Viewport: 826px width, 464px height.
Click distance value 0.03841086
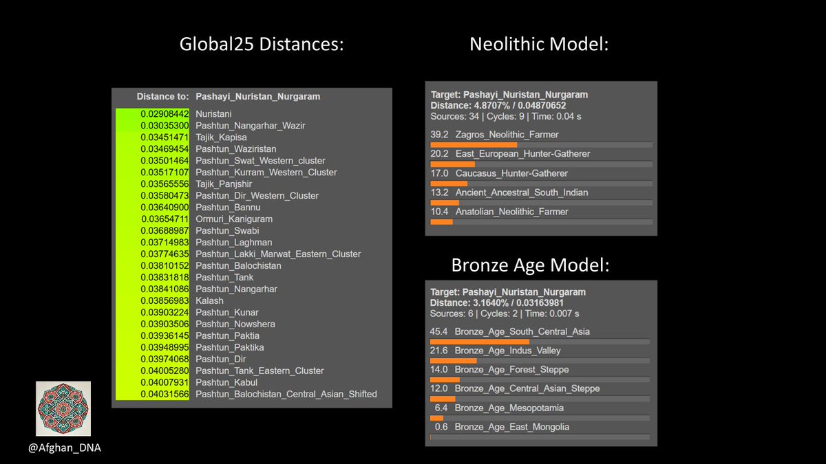(165, 289)
